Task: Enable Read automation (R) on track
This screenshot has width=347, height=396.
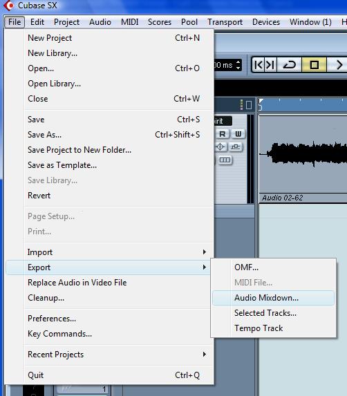Action: click(x=223, y=134)
